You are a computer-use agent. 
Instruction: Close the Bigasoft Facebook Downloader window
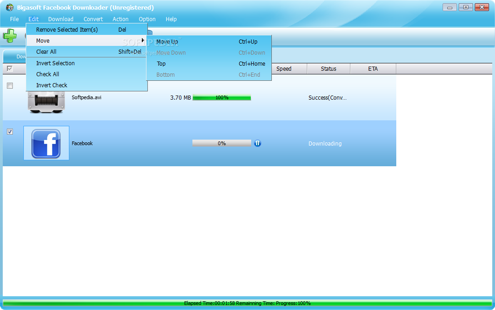click(x=482, y=7)
